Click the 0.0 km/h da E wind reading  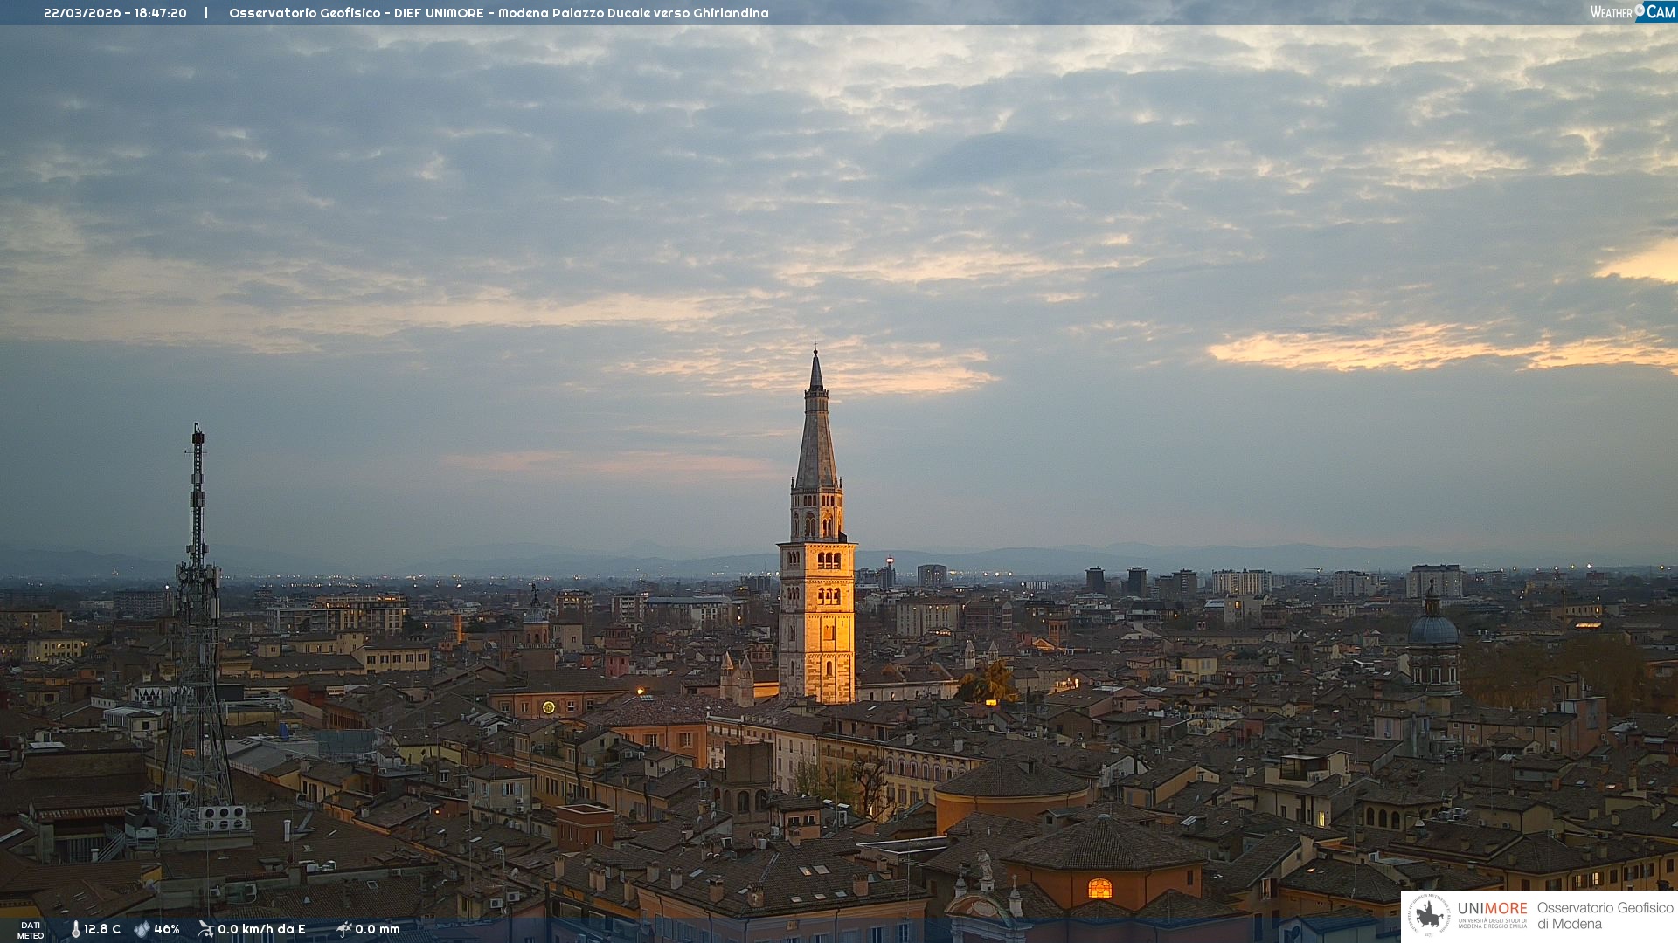(x=261, y=929)
